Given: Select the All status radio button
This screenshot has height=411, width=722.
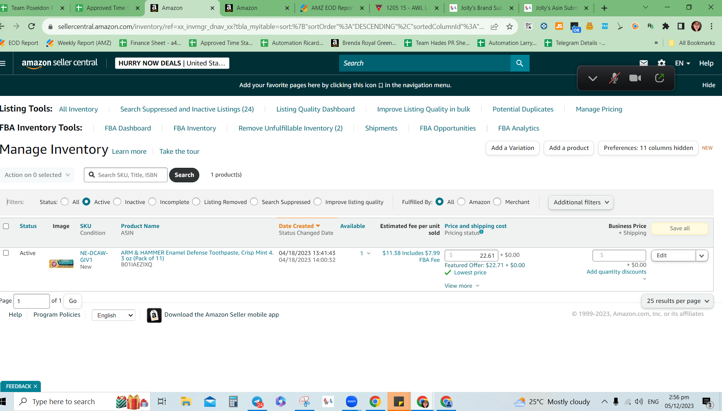Looking at the screenshot, I should coord(65,202).
